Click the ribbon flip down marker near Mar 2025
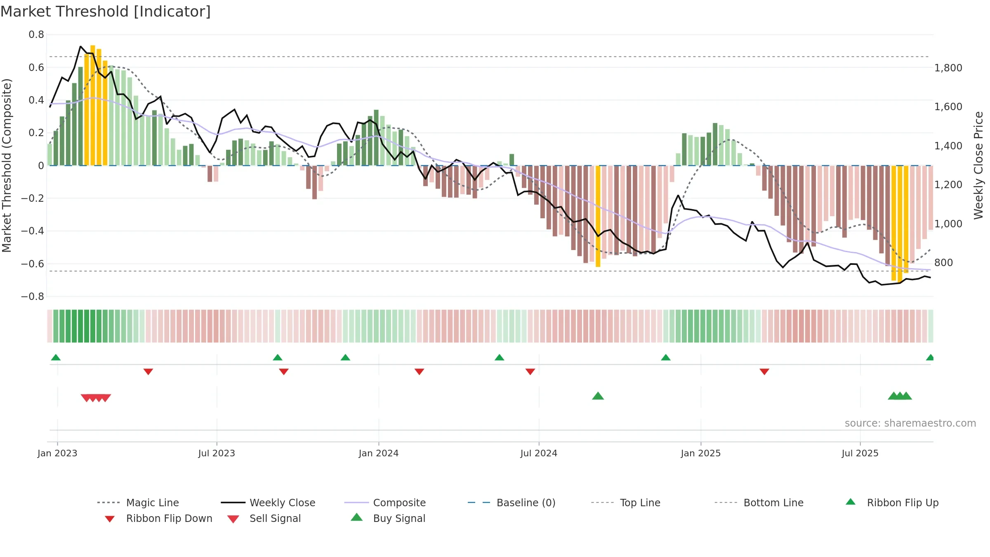 764,372
